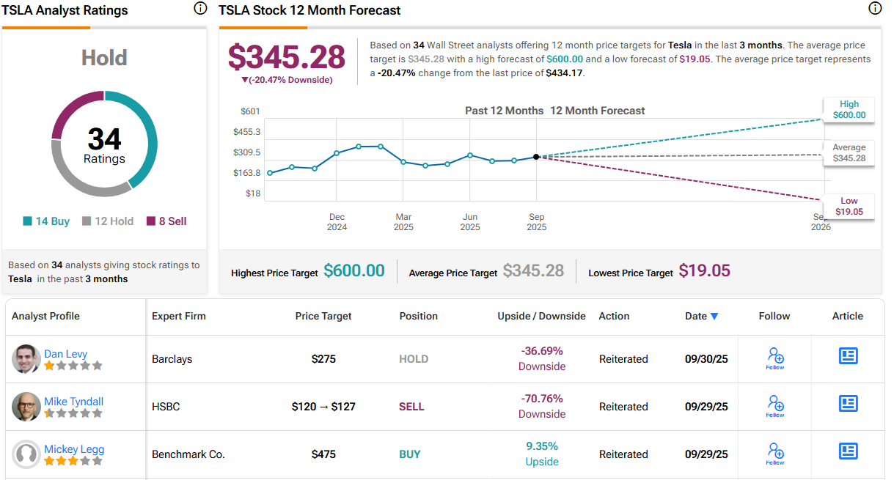Click the 8 Sell legend item
Viewport: 894px width, 480px height.
(x=166, y=221)
